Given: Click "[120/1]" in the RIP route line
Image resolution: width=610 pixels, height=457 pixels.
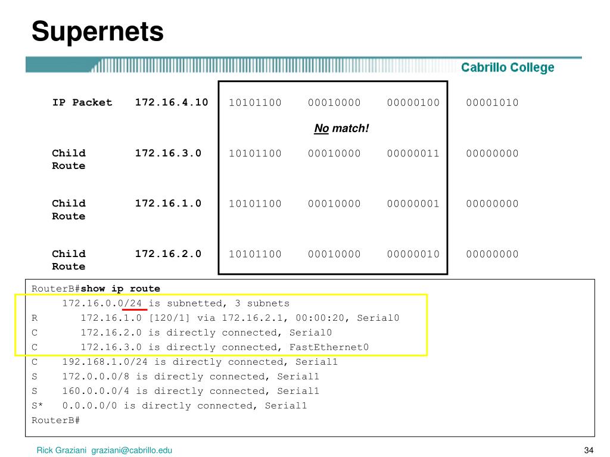Looking at the screenshot, I should coord(170,318).
